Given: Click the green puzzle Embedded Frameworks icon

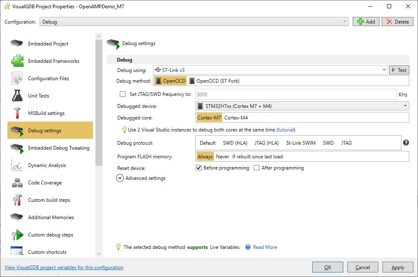Looking at the screenshot, I should (x=17, y=61).
